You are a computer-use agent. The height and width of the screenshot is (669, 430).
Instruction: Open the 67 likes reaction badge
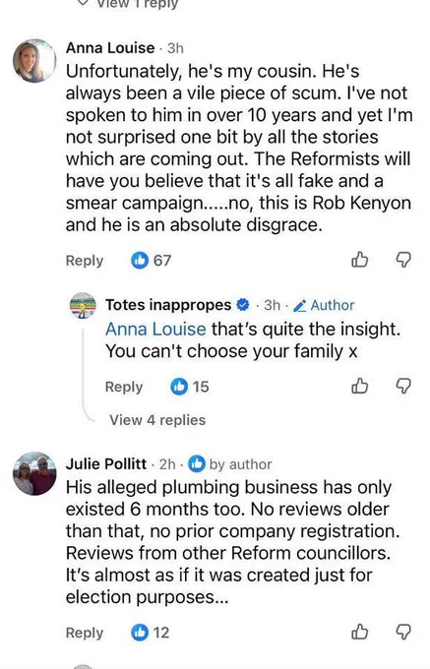[151, 260]
